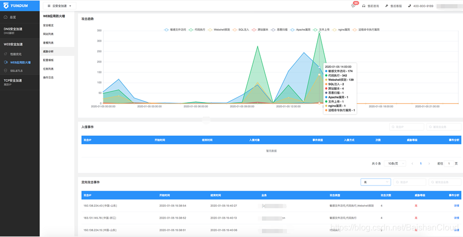Click start time 2020-01-05 15:38:54 cell
This screenshot has height=237, width=463.
click(x=173, y=205)
